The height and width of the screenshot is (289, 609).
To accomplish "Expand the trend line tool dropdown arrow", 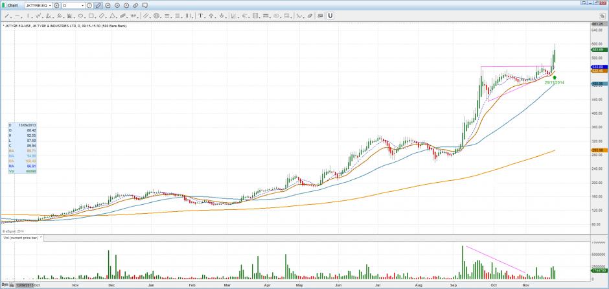I will click(x=11, y=17).
